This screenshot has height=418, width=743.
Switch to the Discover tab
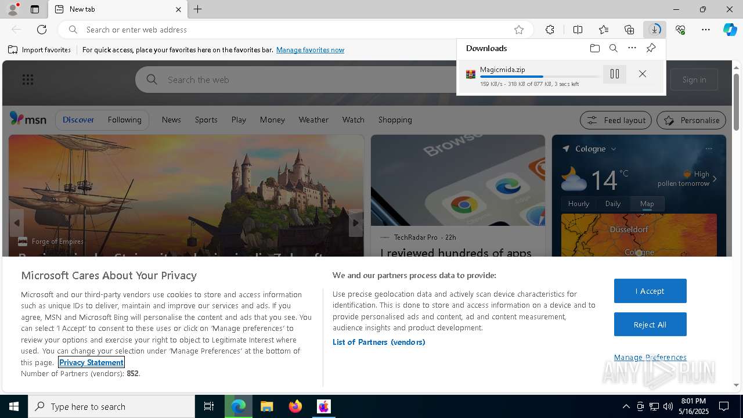pos(78,120)
